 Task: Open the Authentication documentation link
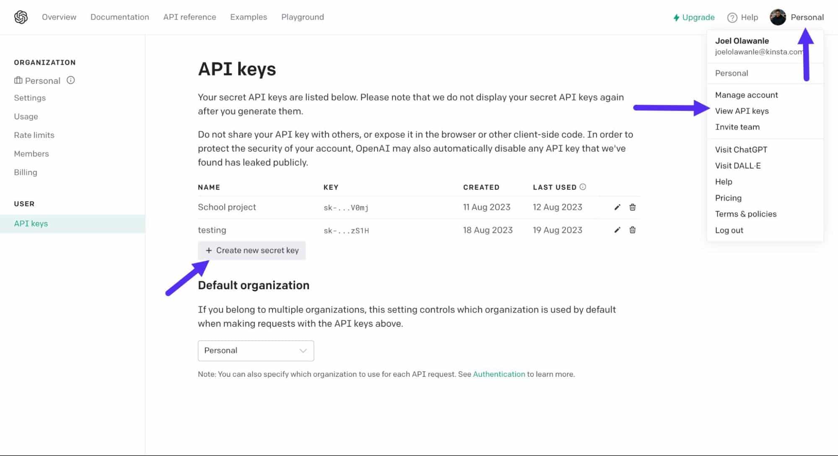coord(498,374)
